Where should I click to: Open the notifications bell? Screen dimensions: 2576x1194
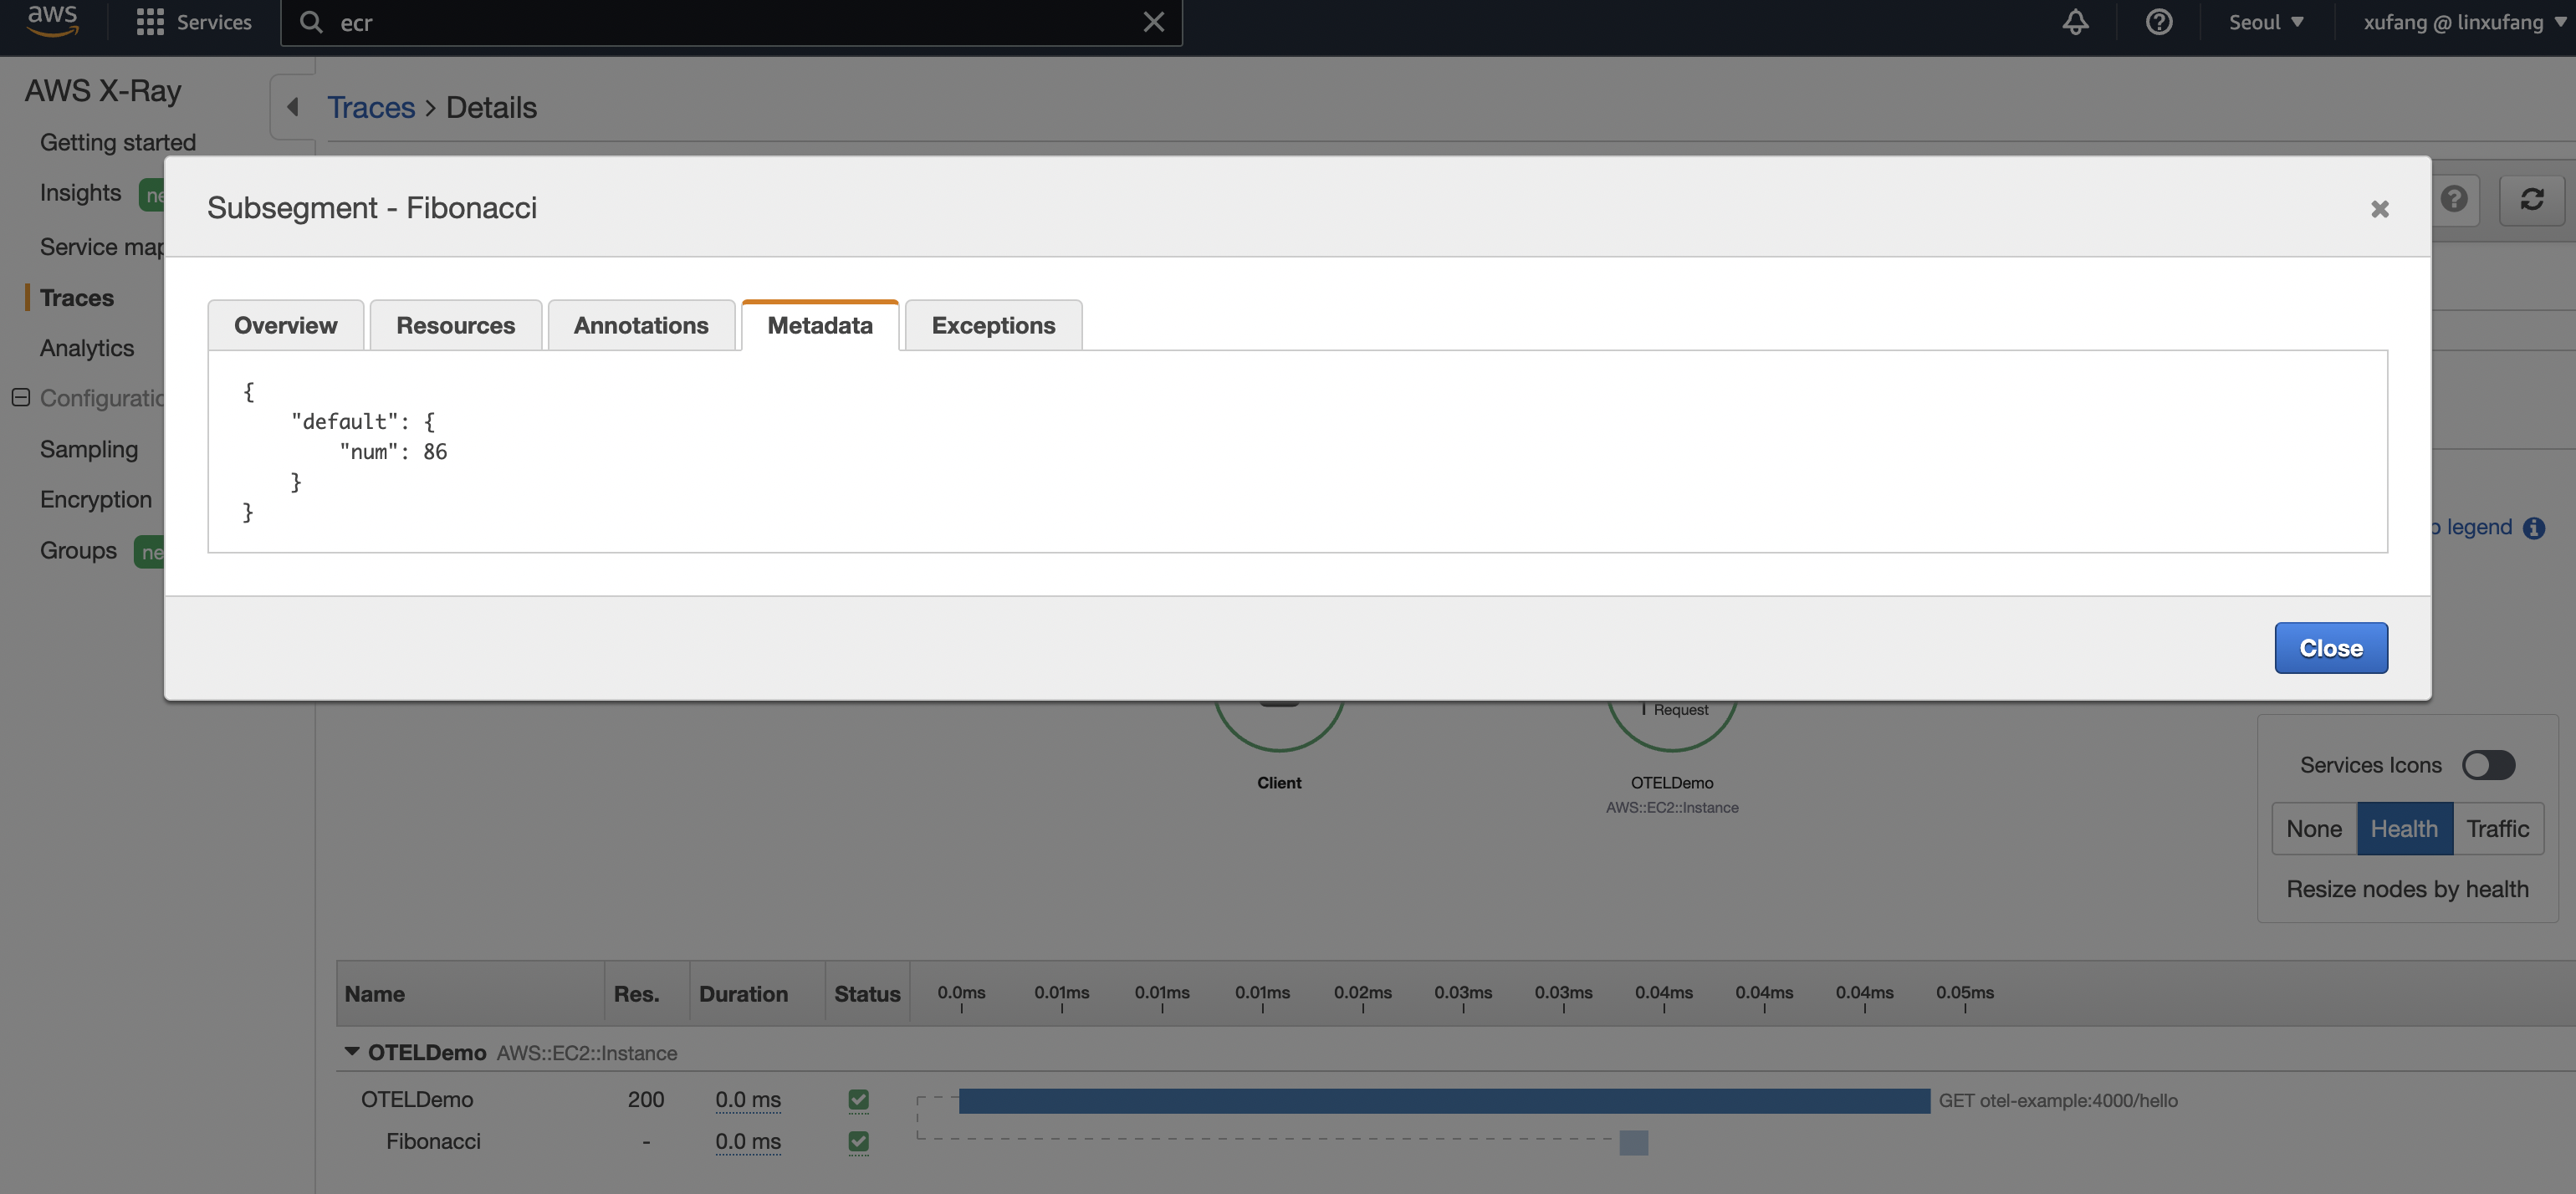pyautogui.click(x=2075, y=22)
